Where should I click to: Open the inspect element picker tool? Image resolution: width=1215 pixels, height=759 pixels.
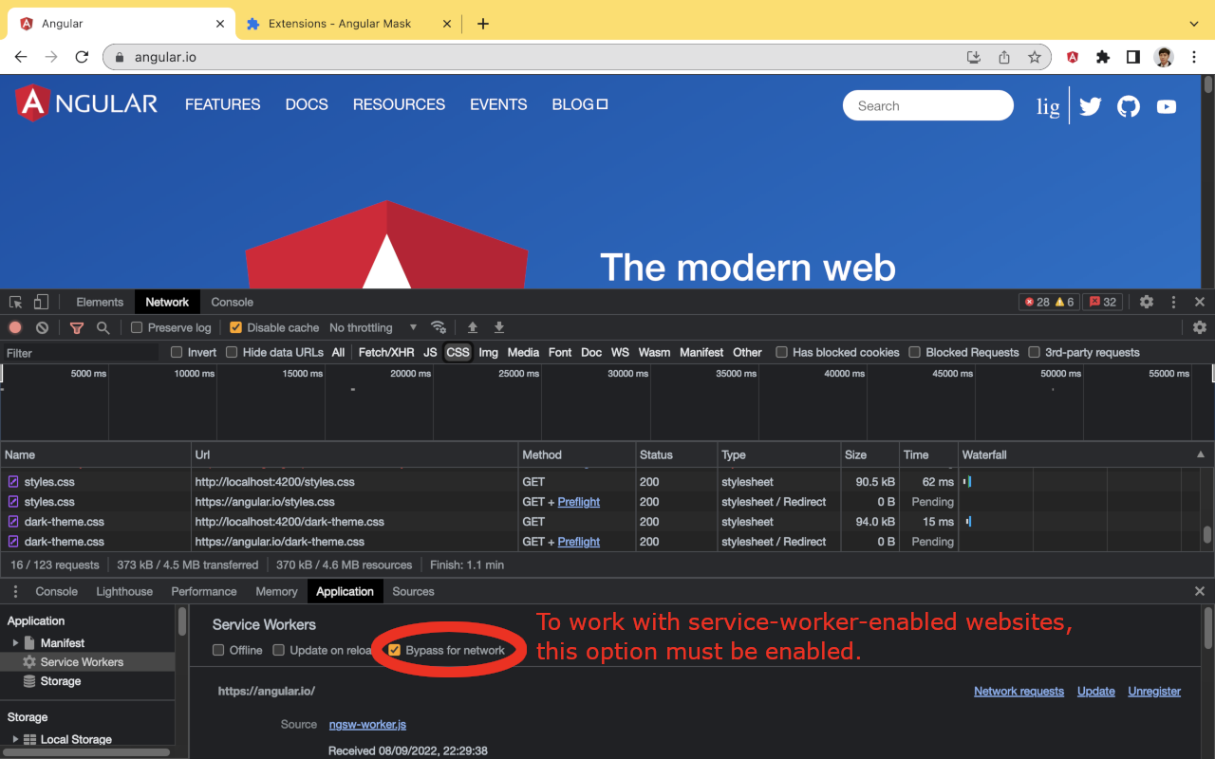click(x=16, y=302)
